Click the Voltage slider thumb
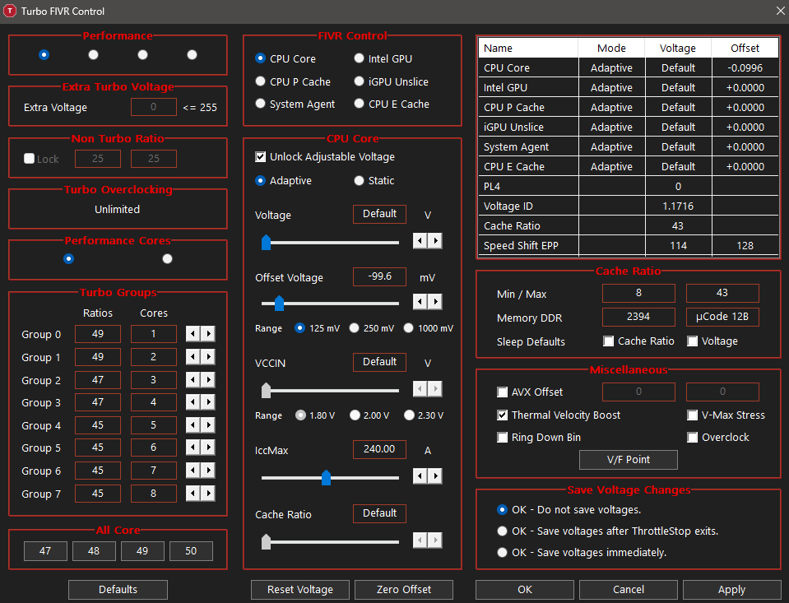 coord(267,242)
